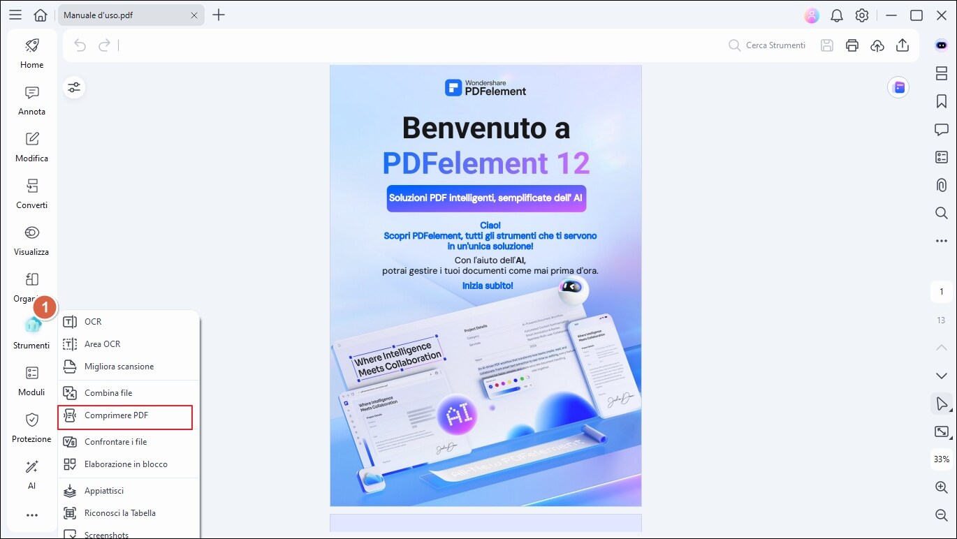
Task: Click the 33% zoom level control
Action: coord(940,459)
